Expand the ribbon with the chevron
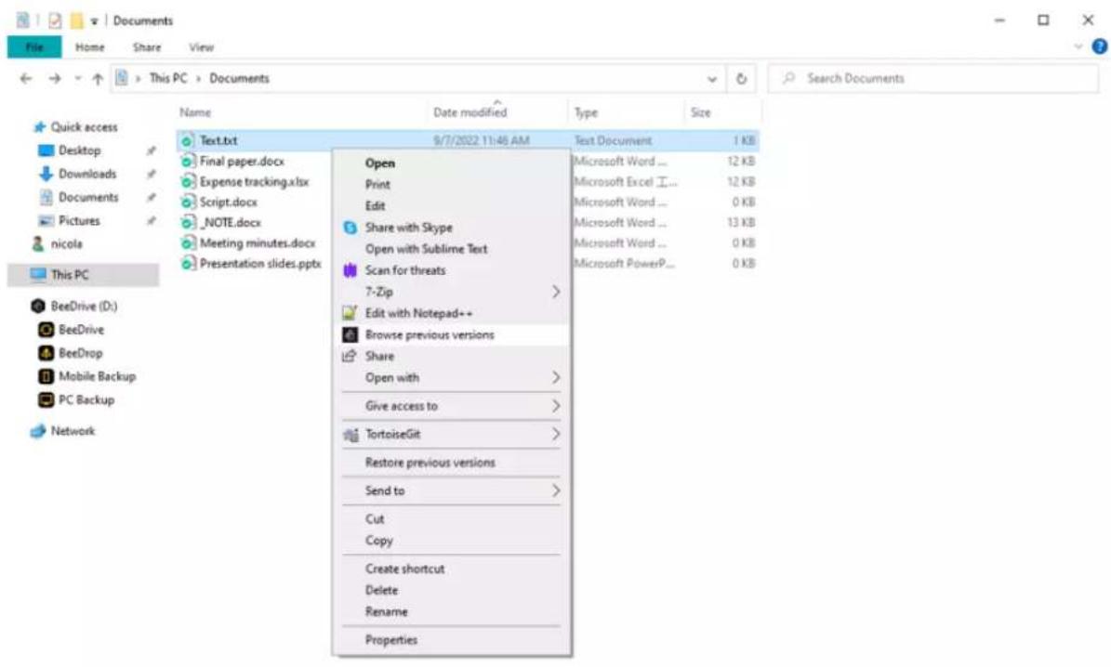The height and width of the screenshot is (667, 1111). click(x=1078, y=46)
